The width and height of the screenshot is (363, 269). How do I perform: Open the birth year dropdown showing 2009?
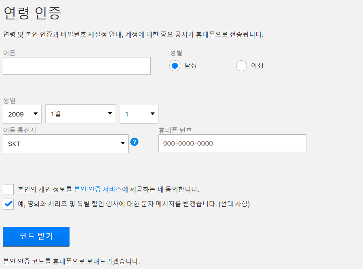point(22,114)
